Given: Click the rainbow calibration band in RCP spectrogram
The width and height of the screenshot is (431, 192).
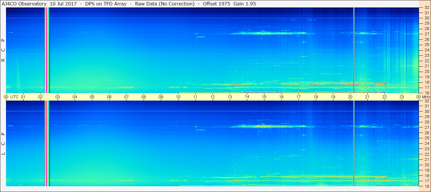Looking at the screenshot, I should point(47,50).
